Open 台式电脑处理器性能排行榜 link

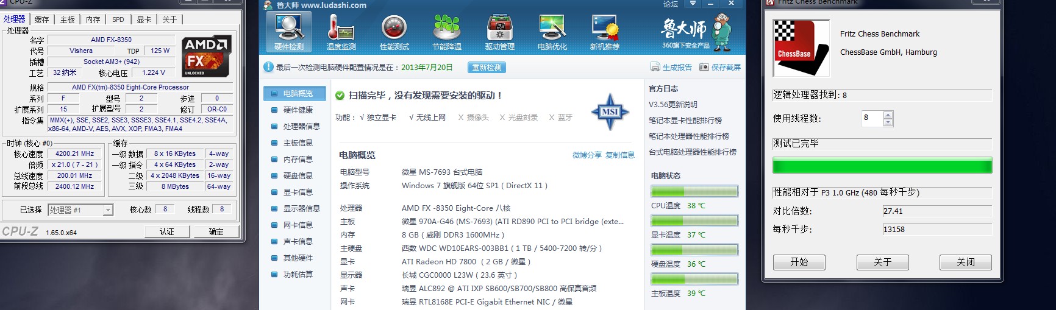tap(693, 152)
